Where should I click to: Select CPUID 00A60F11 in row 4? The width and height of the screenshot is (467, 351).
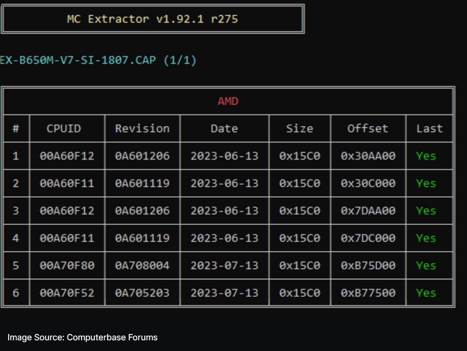(x=67, y=238)
